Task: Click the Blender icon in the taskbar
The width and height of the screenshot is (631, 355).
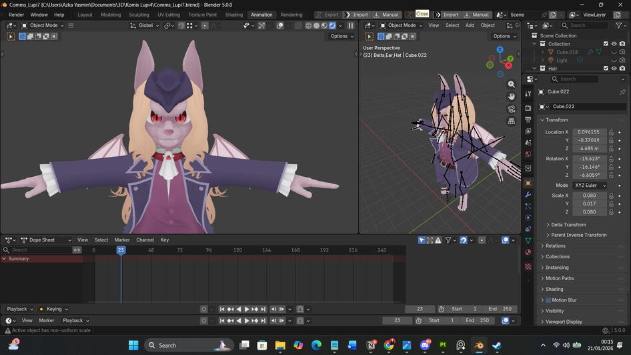Action: [479, 346]
